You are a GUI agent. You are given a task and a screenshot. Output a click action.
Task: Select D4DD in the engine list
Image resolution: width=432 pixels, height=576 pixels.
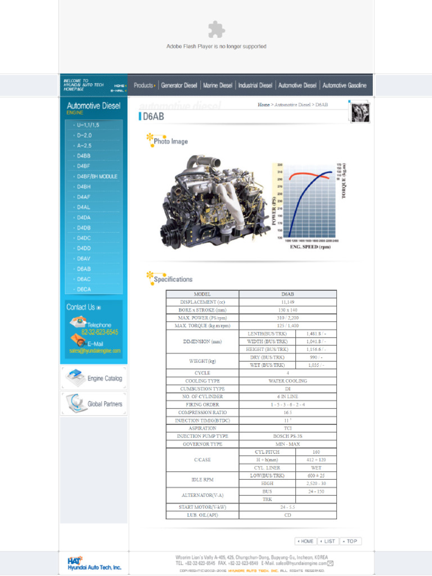click(83, 248)
